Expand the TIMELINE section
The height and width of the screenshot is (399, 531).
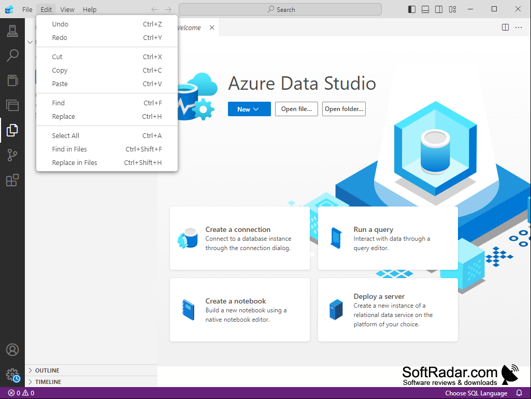[91, 382]
